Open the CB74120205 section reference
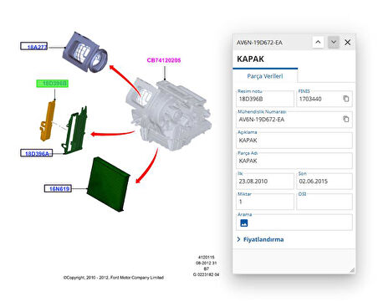Screen dimensions: 378x307 tap(164, 60)
